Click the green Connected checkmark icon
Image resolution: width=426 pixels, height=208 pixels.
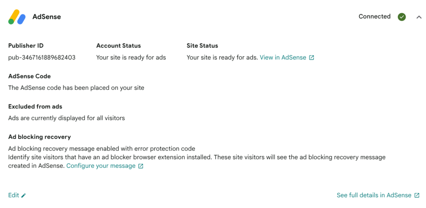(x=402, y=17)
